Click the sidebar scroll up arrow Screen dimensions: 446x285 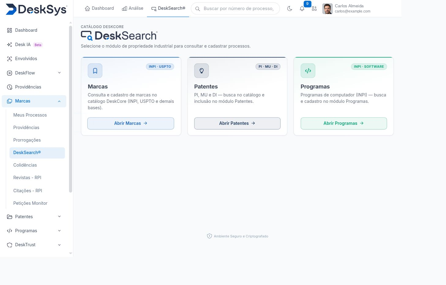pos(70,23)
